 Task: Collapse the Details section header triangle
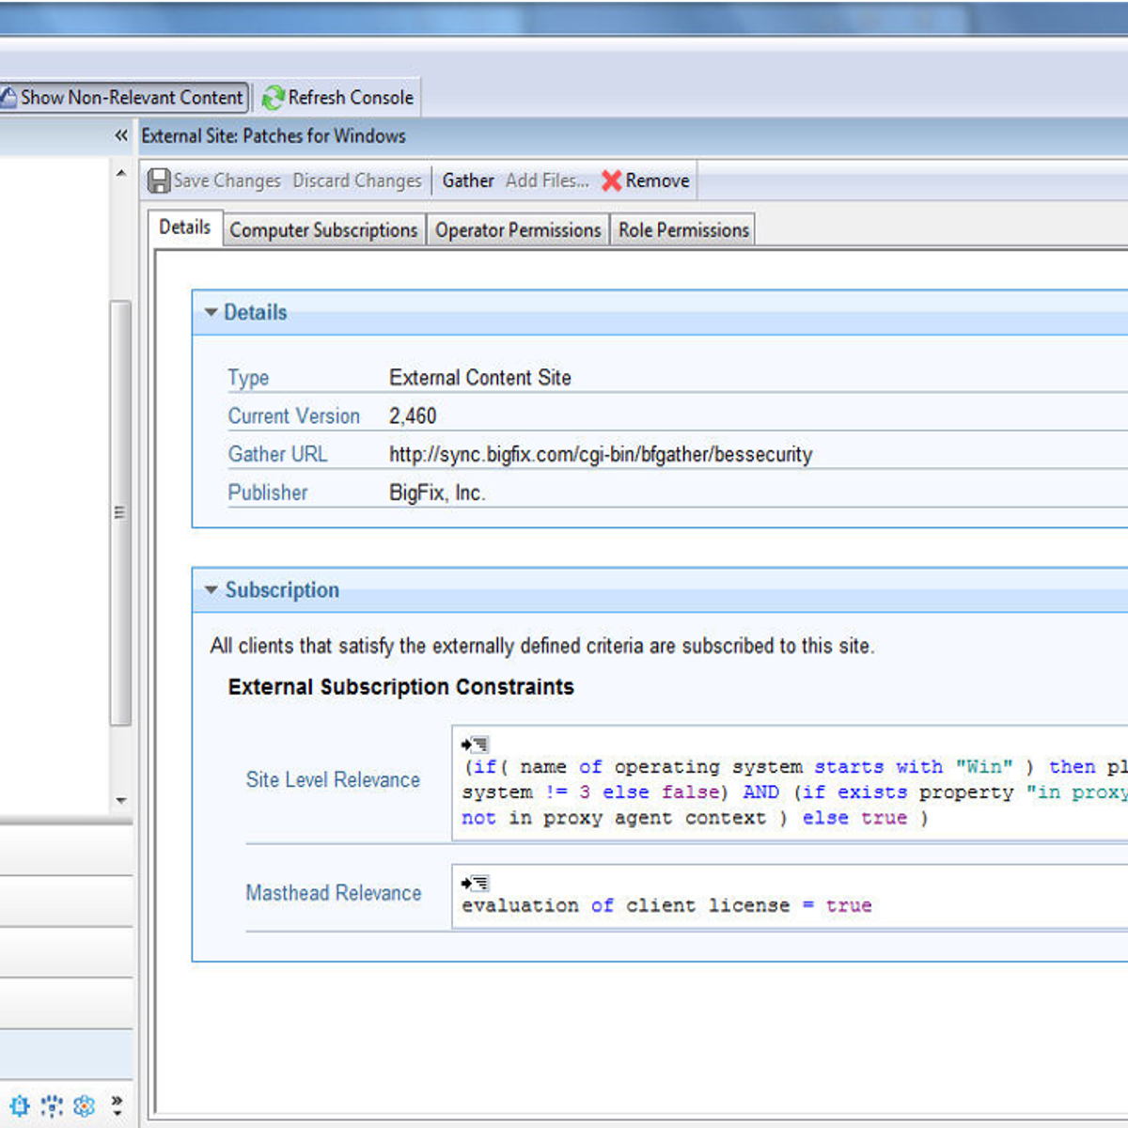[211, 311]
